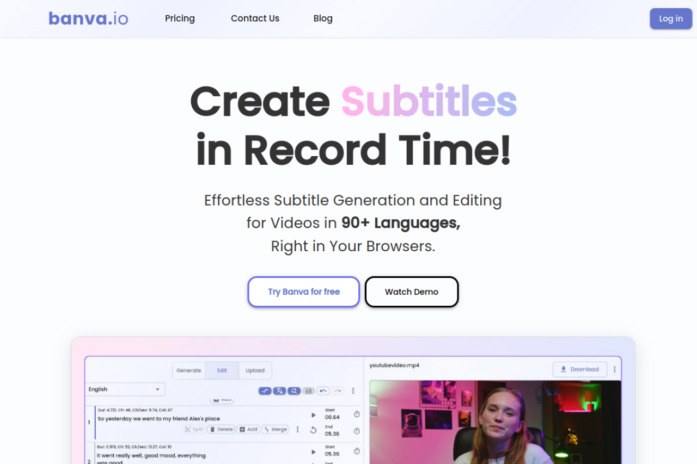Click the reset arrow icon in row 1
697x464 pixels.
tap(313, 430)
